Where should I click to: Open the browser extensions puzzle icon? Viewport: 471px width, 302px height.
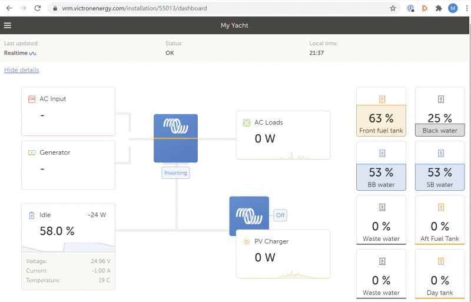439,8
